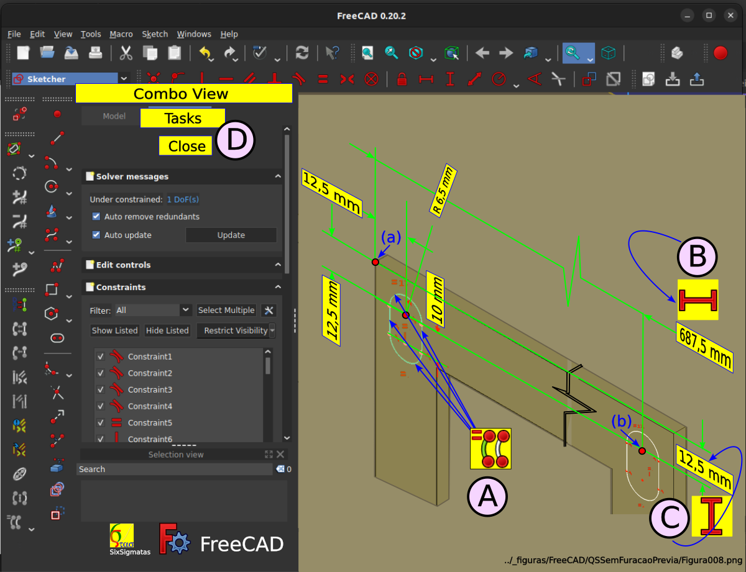Image resolution: width=746 pixels, height=572 pixels.
Task: Open the Sketch menu
Action: tap(155, 34)
